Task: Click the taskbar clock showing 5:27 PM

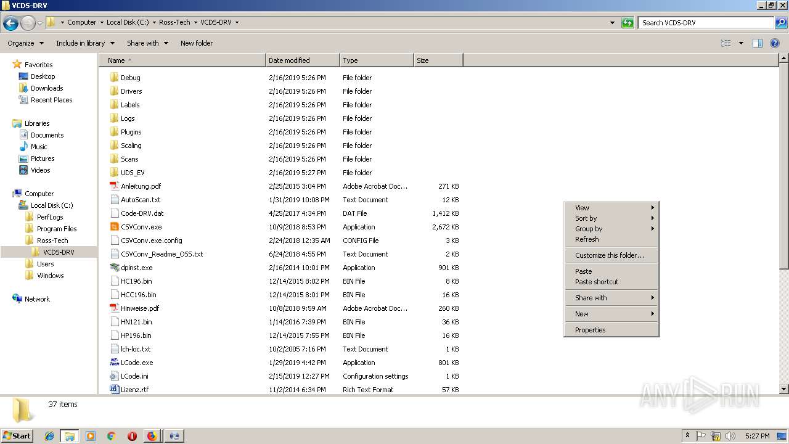Action: pos(758,436)
